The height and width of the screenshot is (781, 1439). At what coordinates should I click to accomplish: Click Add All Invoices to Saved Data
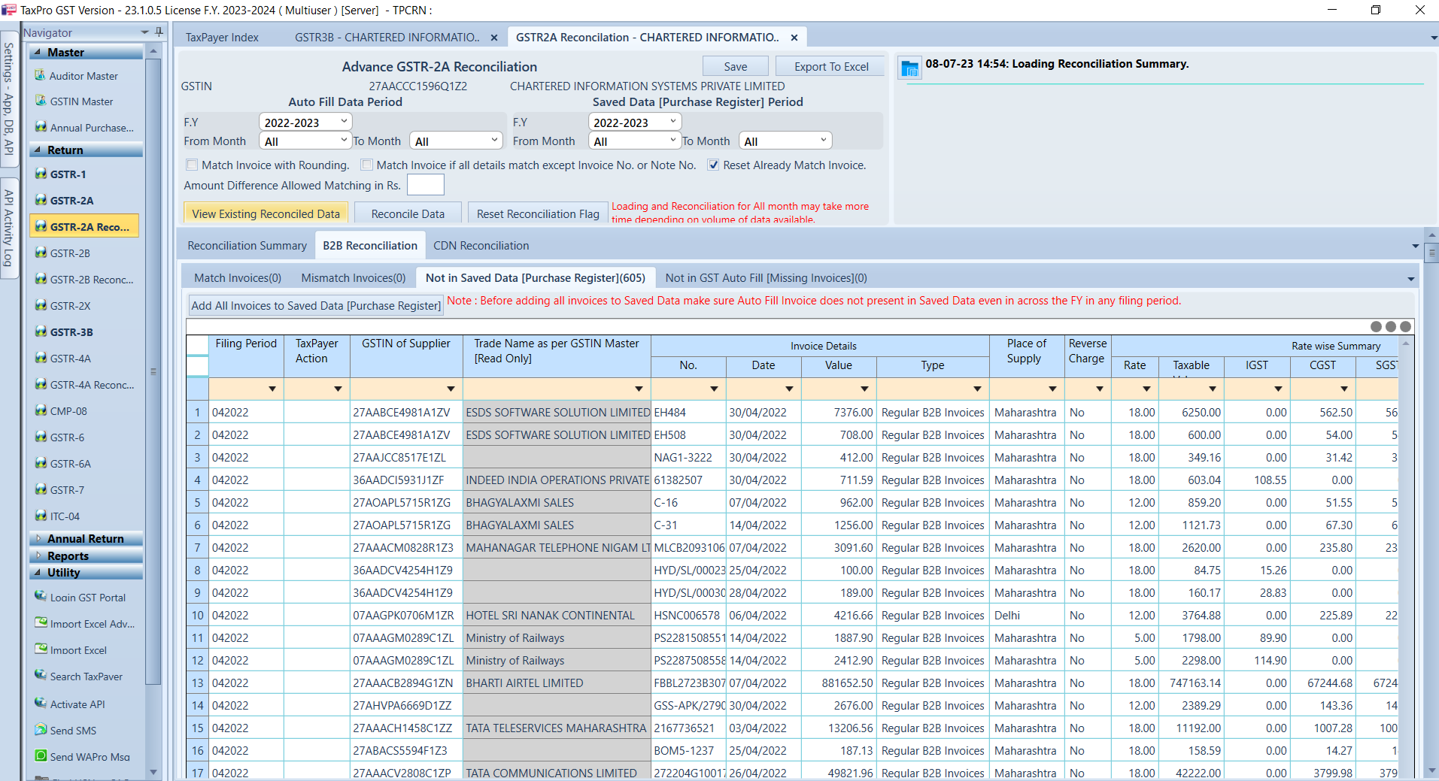point(316,305)
